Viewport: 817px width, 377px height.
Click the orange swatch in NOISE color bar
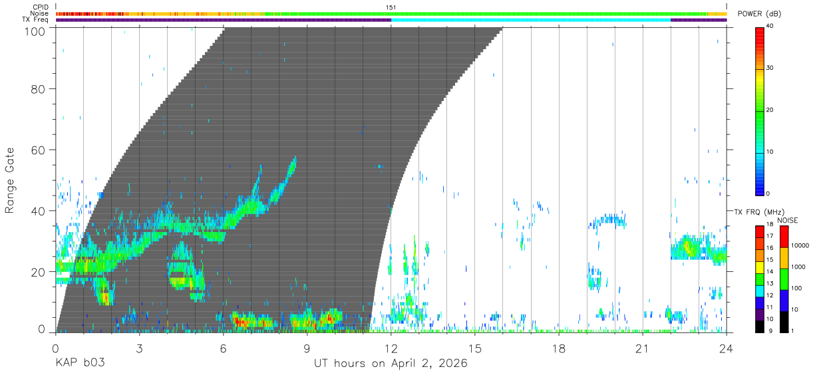783,258
